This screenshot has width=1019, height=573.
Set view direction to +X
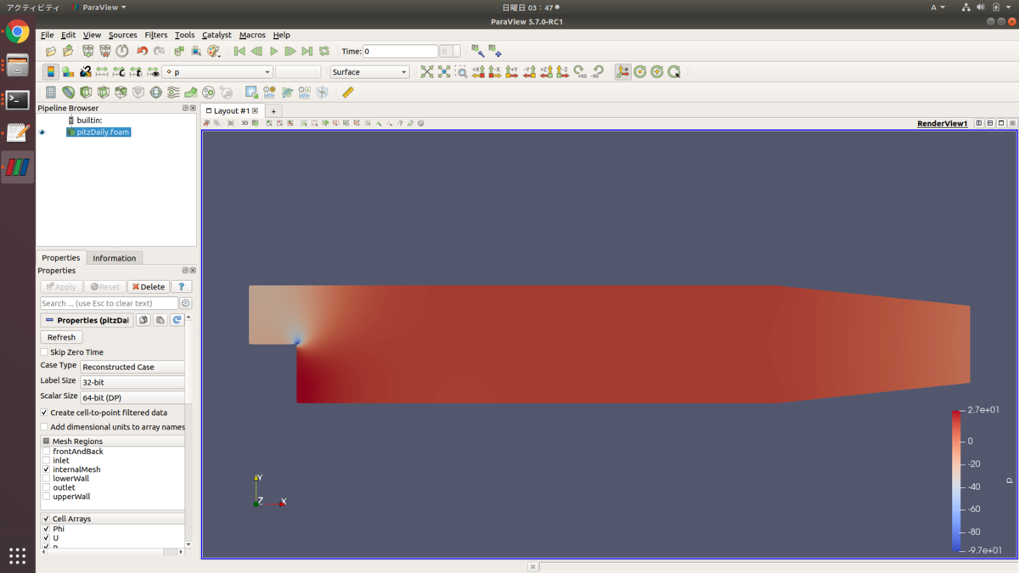point(478,72)
